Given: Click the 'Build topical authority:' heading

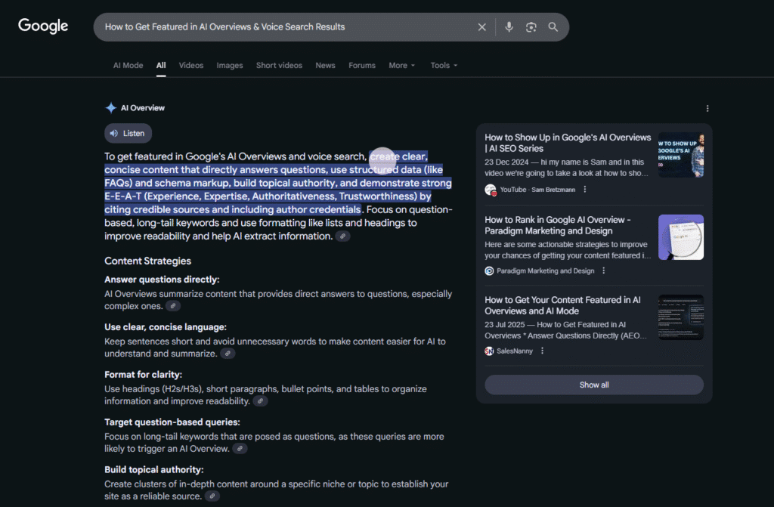Looking at the screenshot, I should (x=154, y=469).
